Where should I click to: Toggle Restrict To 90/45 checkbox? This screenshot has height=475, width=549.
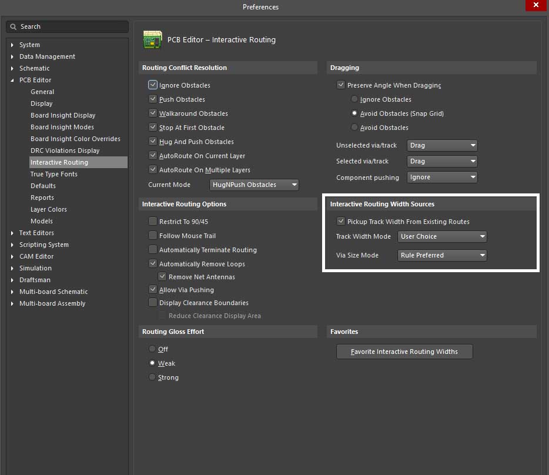[153, 222]
